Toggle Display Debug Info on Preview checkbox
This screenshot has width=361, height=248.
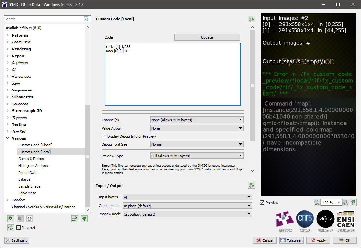pyautogui.click(x=104, y=136)
